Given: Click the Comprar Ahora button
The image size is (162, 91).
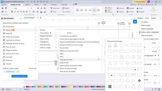Looking at the screenshot, I should pos(139,2).
